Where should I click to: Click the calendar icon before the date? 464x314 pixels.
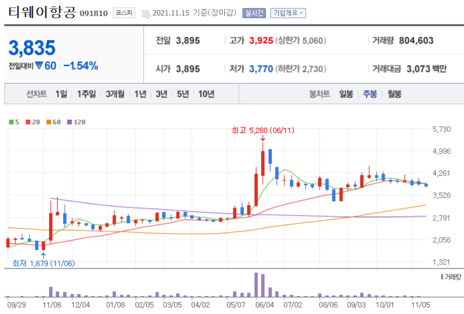146,13
